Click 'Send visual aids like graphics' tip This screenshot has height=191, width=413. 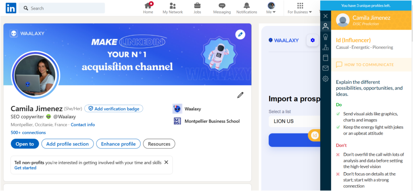[370, 117]
